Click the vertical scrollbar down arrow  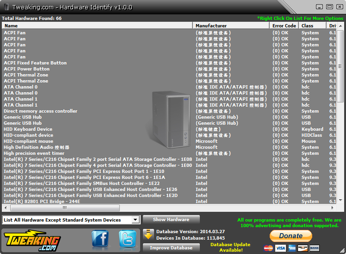point(340,200)
